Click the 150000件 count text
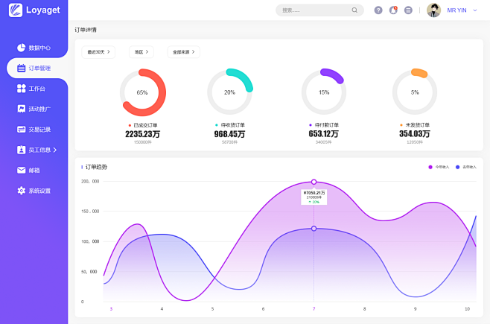490x324 pixels. [142, 142]
